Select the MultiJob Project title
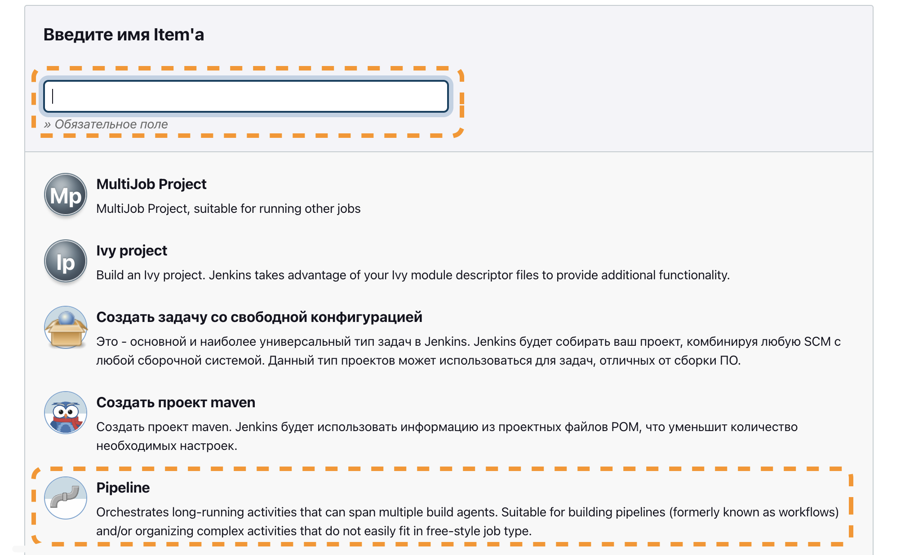Screen dimensions: 914x555 (x=151, y=184)
